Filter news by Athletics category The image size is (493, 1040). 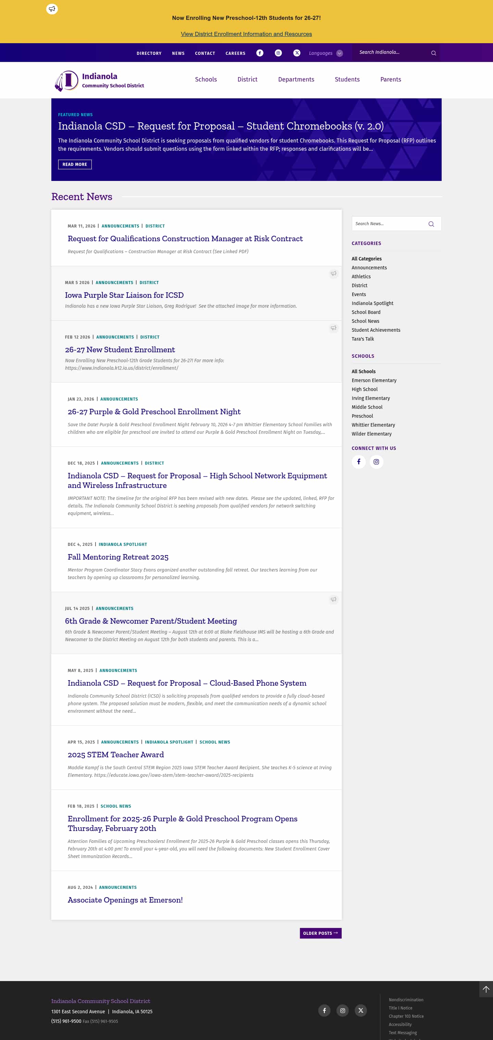(361, 277)
